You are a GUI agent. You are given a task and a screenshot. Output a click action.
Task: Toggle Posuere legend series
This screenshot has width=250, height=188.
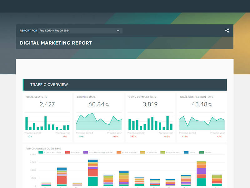pos(72,153)
